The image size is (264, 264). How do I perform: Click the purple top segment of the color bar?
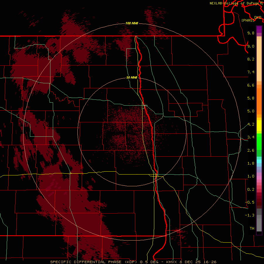(259, 29)
